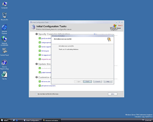
Task: Click the green arrow beside Specify computer name
Action: [x=40, y=47]
